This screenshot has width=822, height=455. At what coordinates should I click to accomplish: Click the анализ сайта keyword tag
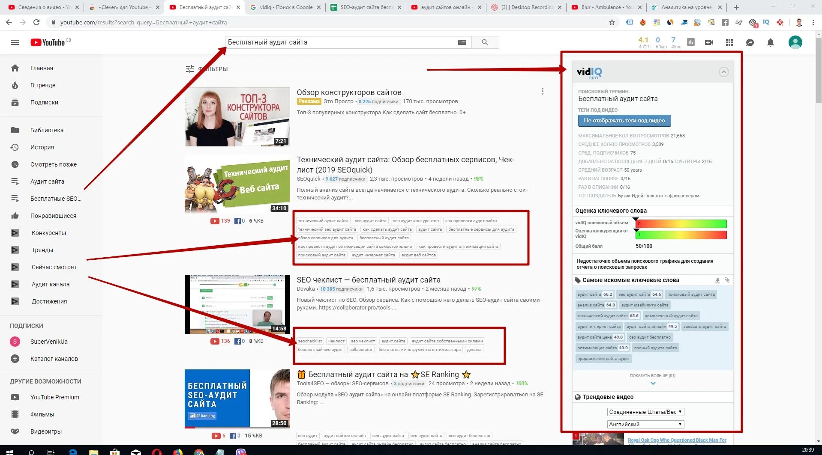point(596,305)
